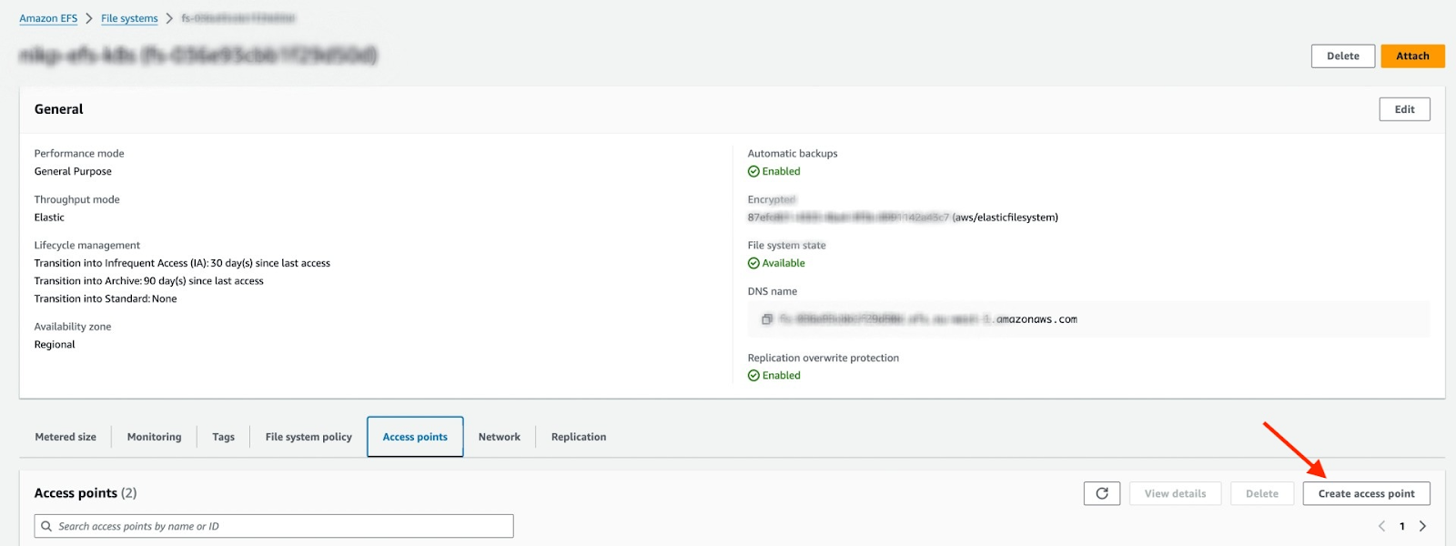Go to next page of access points
This screenshot has width=1456, height=546.
coord(1422,526)
